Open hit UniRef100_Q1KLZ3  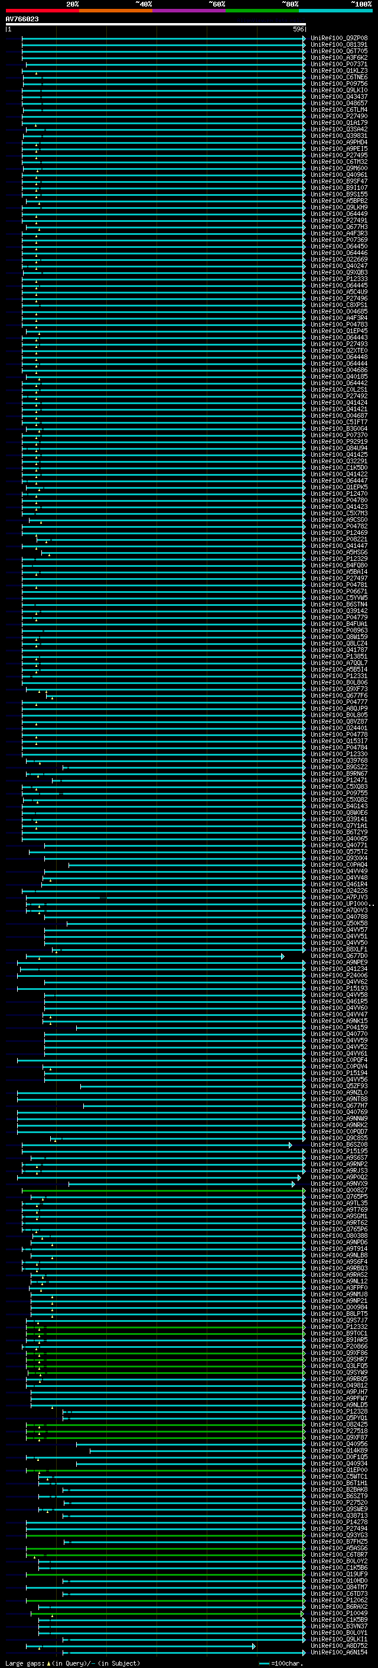339,70
